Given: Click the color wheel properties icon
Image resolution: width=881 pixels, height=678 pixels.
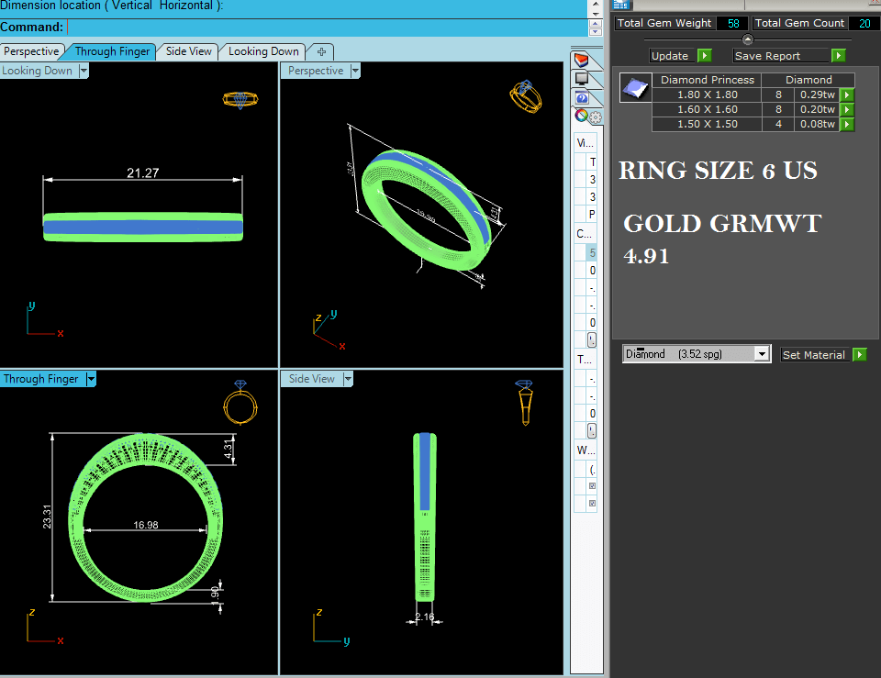Looking at the screenshot, I should [x=580, y=116].
